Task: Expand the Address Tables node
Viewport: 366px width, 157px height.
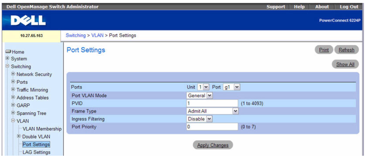Action: pyautogui.click(x=13, y=97)
